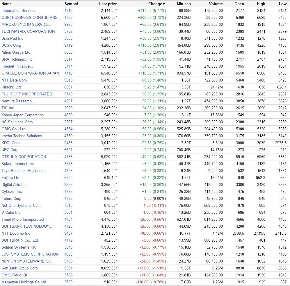Open Information Services stock link

[21, 11]
